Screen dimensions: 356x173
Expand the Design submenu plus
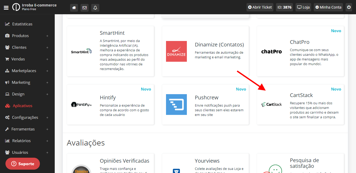[47, 94]
